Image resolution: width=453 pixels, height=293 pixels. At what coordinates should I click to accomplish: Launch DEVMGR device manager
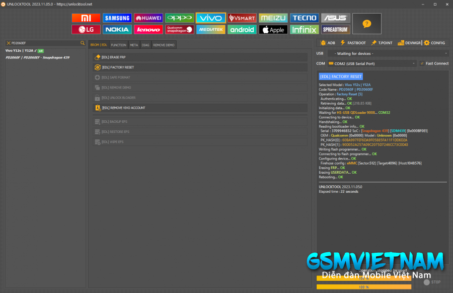(409, 43)
